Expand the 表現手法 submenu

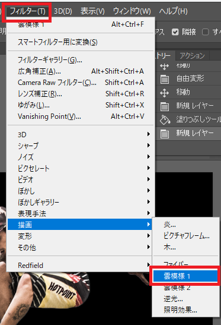pyautogui.click(x=81, y=213)
